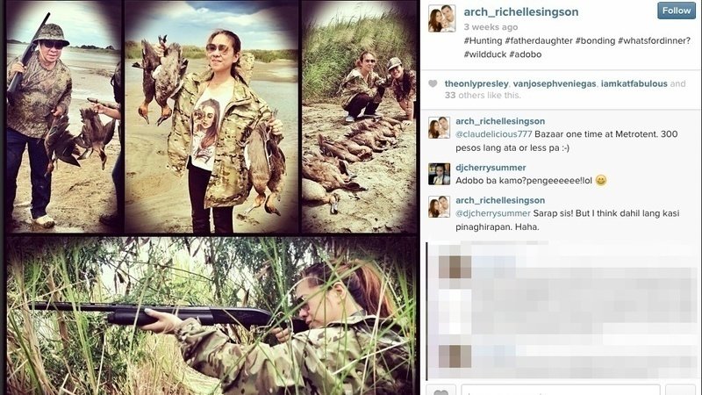Open vanjosephveniegas liker profile
The image size is (702, 395).
click(555, 83)
